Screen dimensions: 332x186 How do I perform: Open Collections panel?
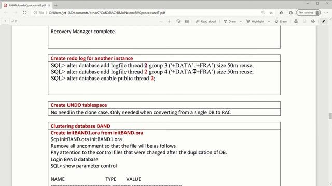291,13
